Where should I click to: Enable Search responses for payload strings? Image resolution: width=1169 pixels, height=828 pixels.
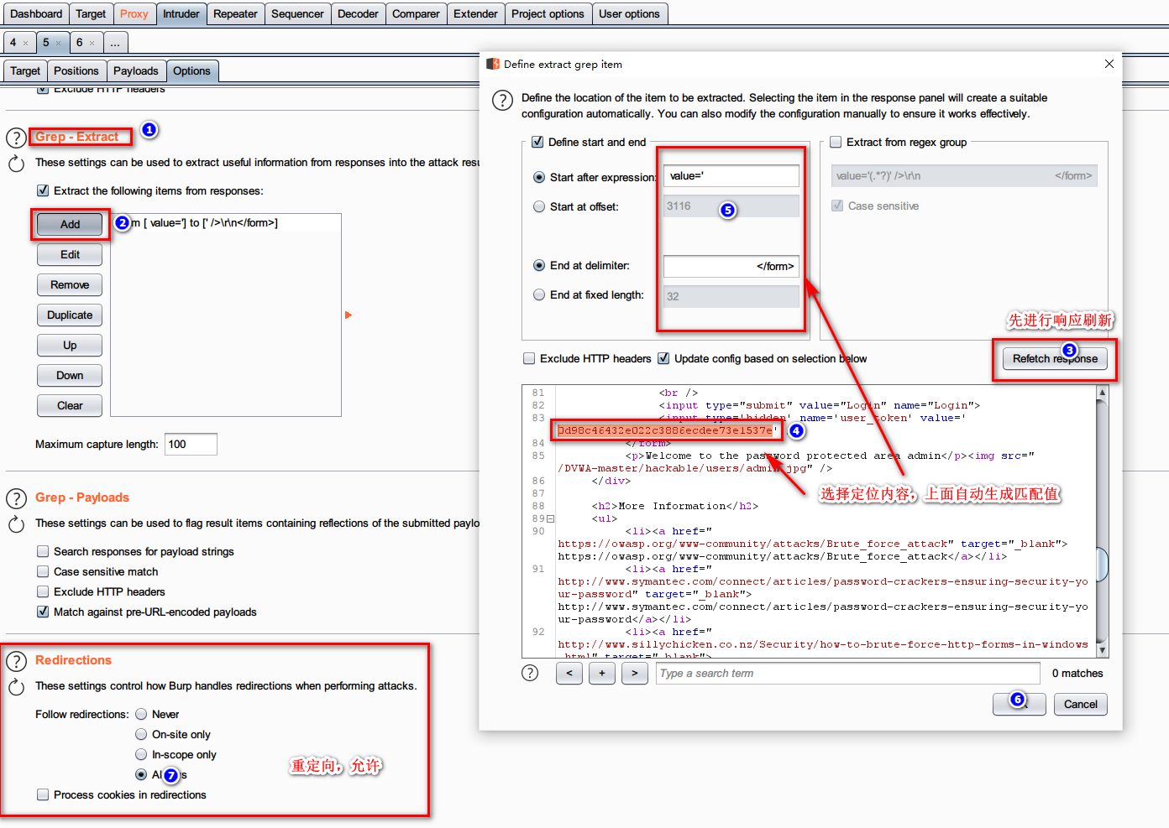click(x=43, y=551)
